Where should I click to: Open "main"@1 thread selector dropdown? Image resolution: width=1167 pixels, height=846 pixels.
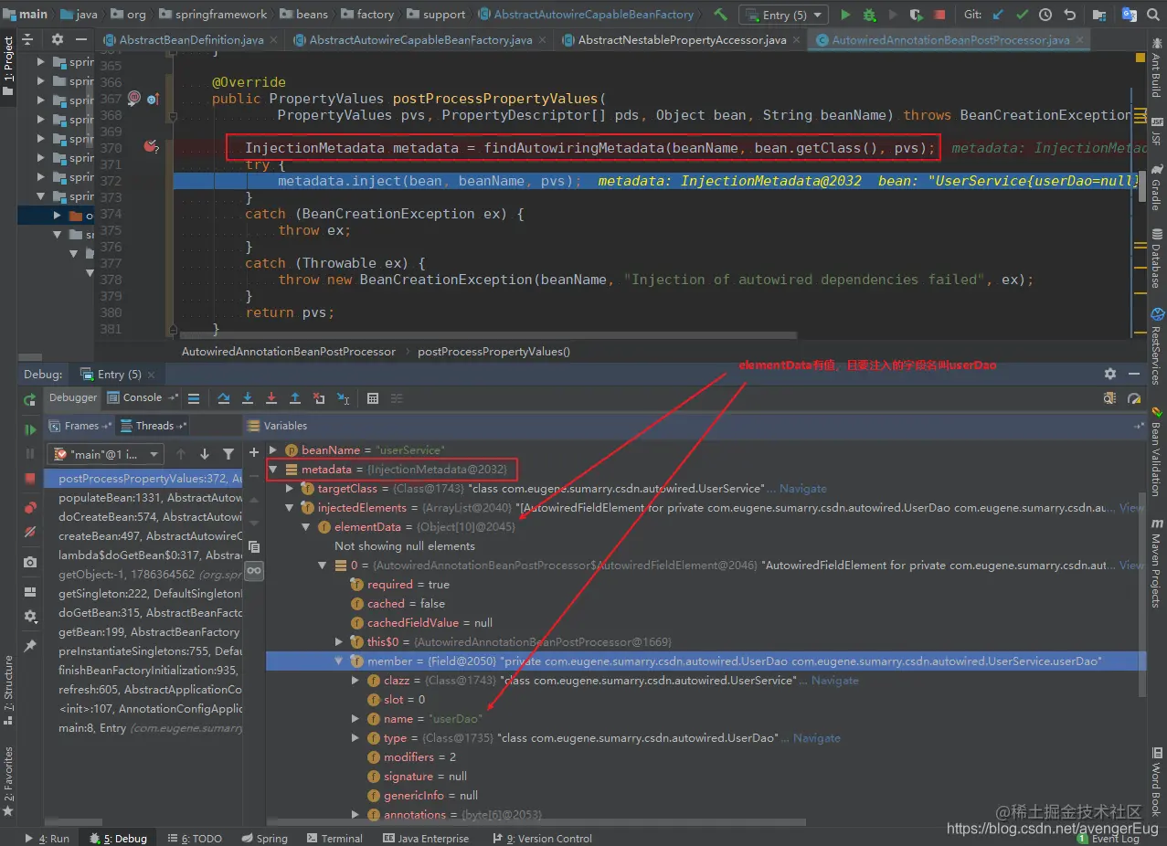[x=107, y=454]
